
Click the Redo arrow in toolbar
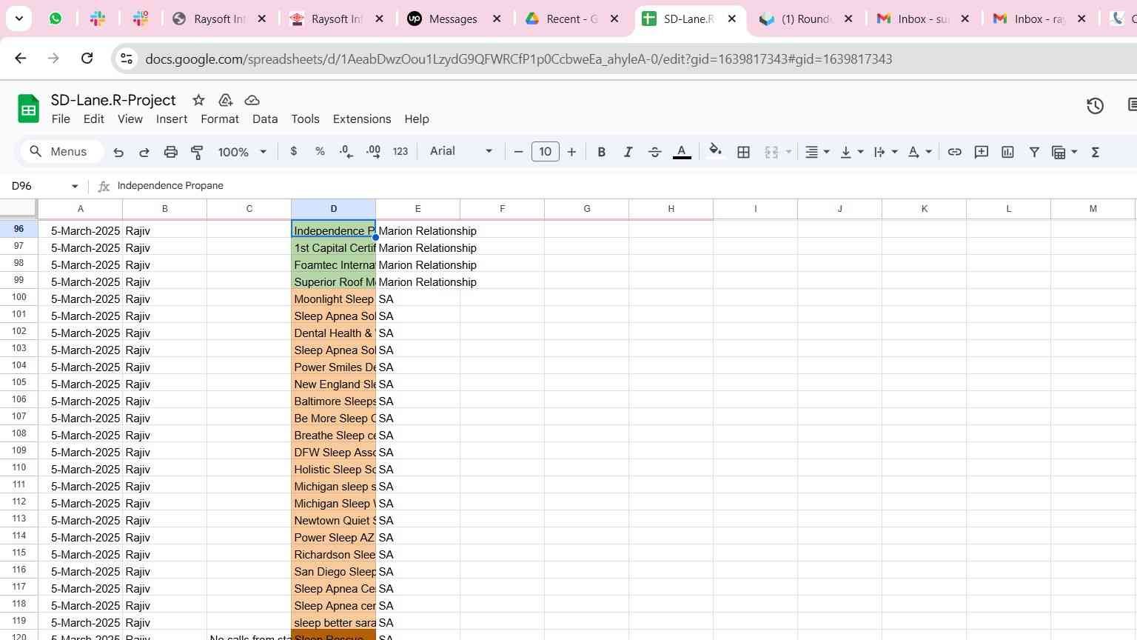point(144,152)
